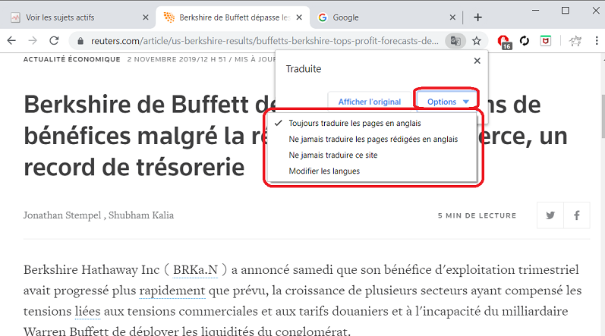This screenshot has height=336, width=605.
Task: Click the black circular arrows extension icon
Action: click(525, 40)
